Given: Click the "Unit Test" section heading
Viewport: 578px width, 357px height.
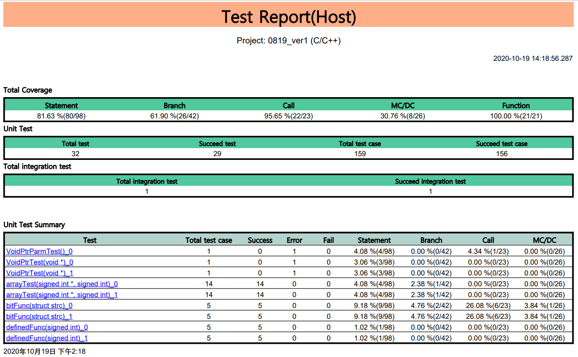Looking at the screenshot, I should coord(18,128).
